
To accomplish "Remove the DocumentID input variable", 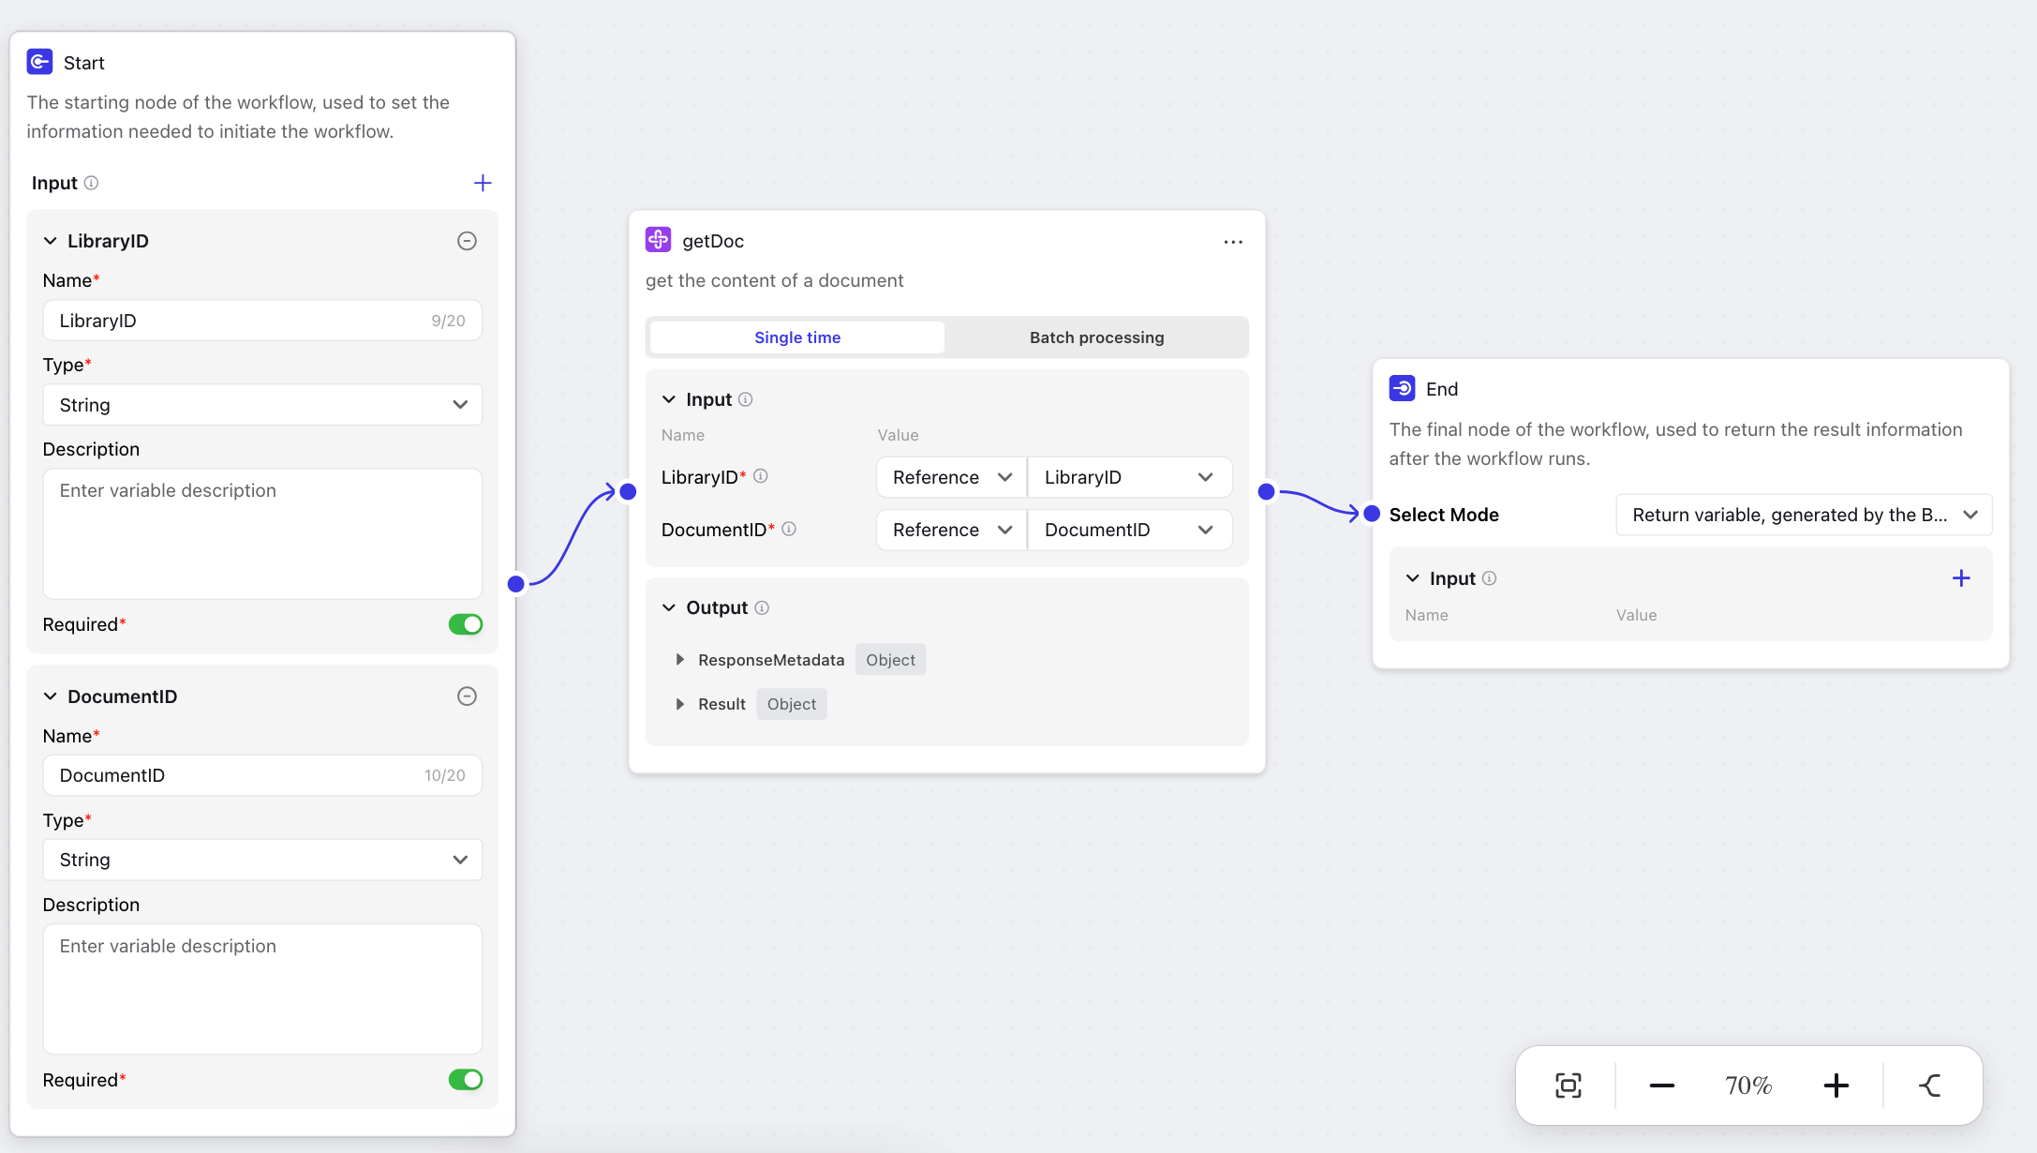I will pyautogui.click(x=467, y=696).
